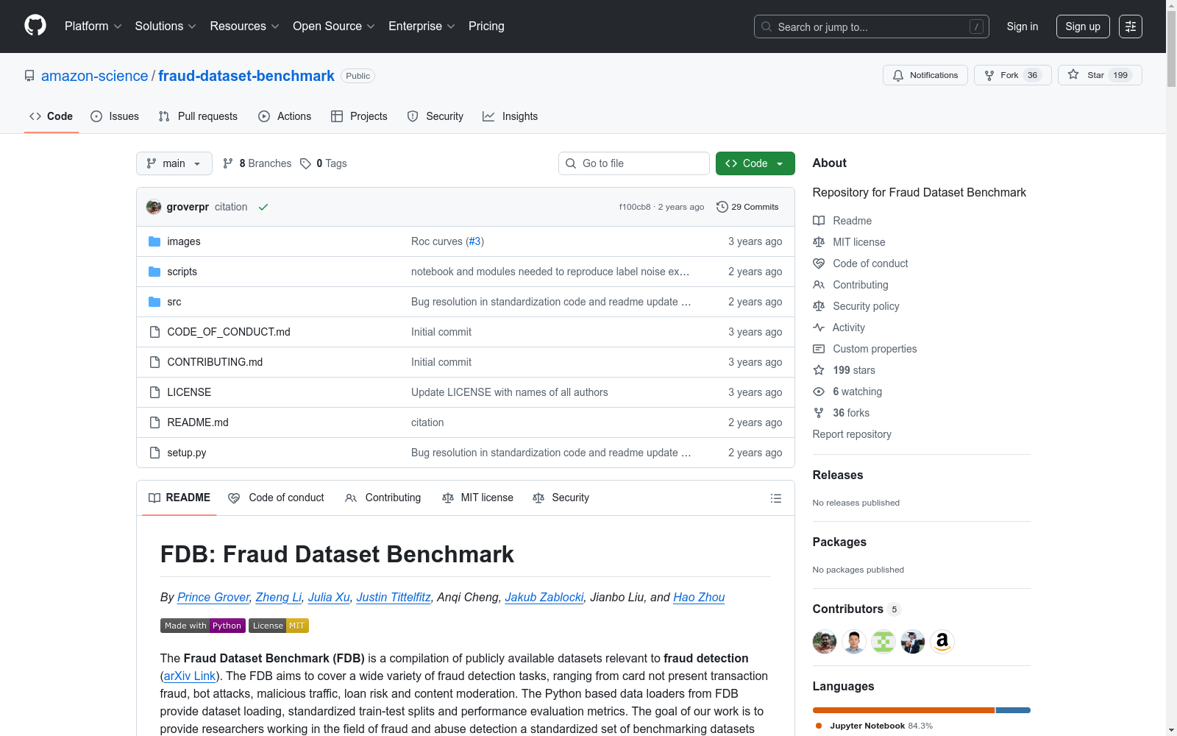Select the Contributing tab in README panel
This screenshot has width=1177, height=736.
point(383,498)
